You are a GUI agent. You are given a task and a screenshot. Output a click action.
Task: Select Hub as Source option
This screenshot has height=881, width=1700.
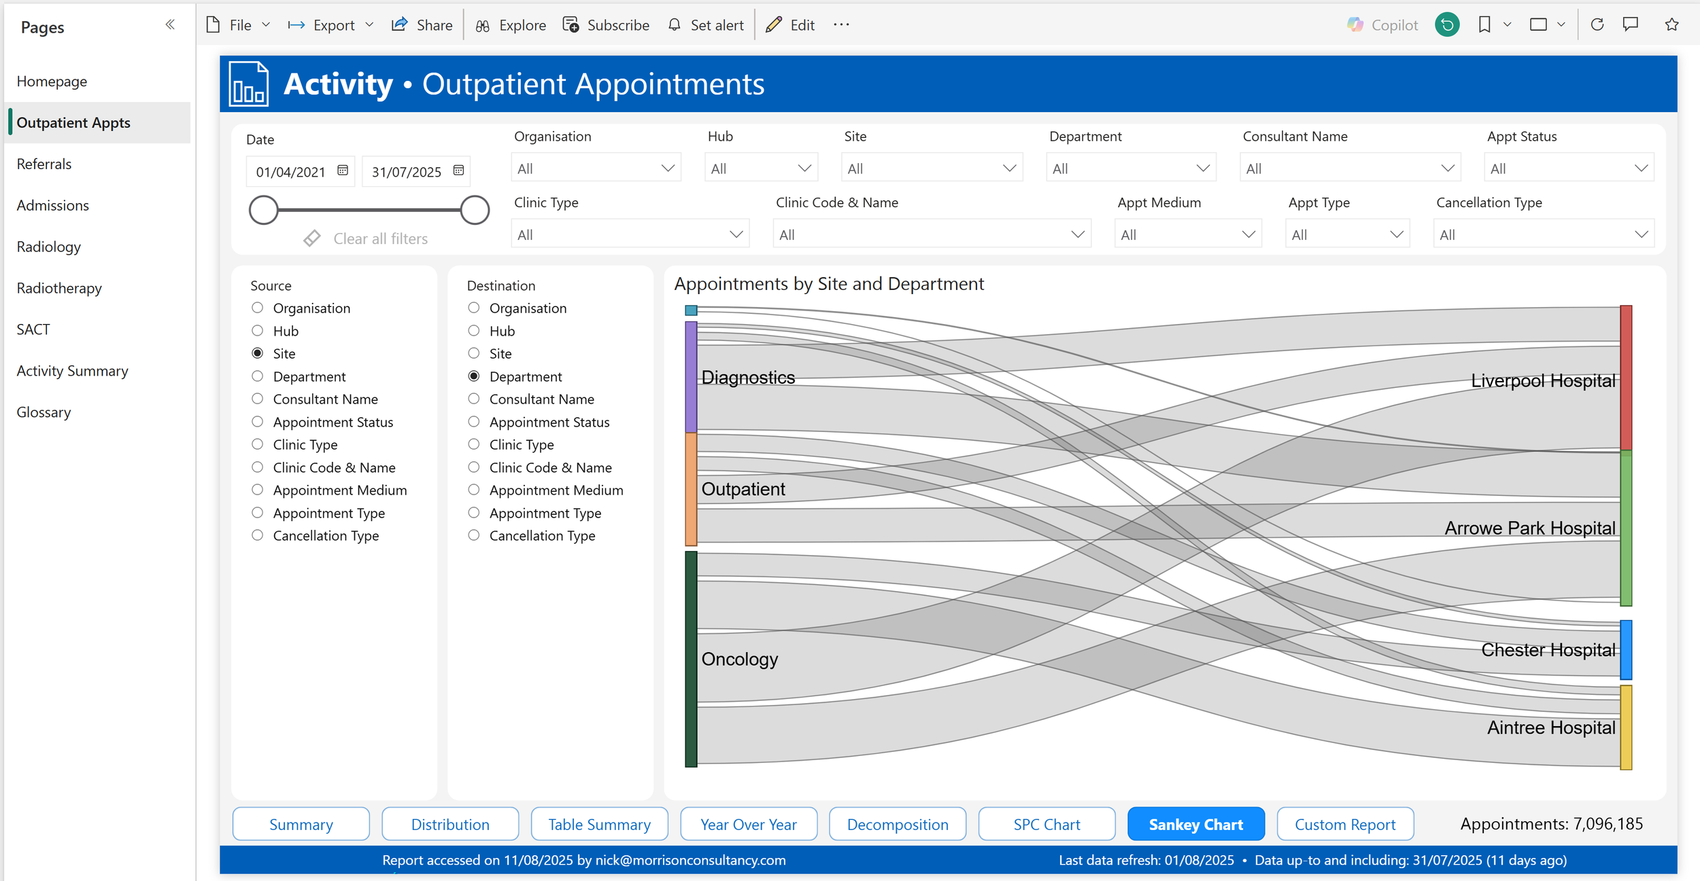click(258, 331)
